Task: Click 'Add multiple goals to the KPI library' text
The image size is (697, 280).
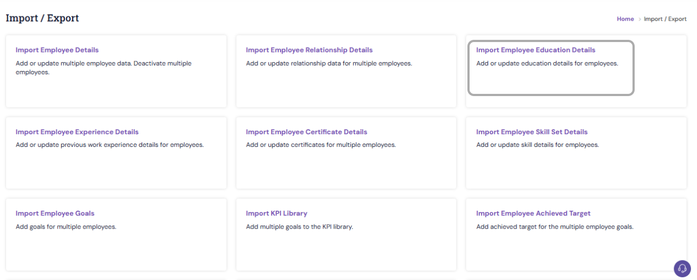Action: click(x=300, y=227)
